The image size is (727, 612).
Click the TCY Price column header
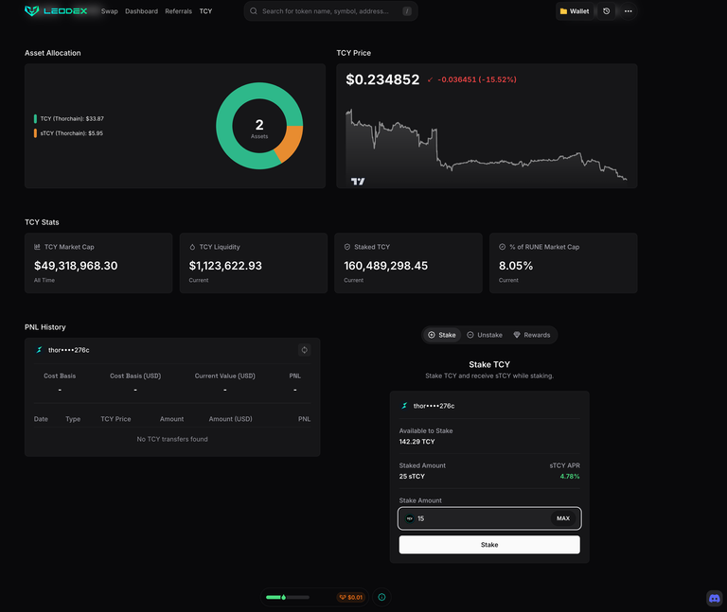[x=115, y=419]
